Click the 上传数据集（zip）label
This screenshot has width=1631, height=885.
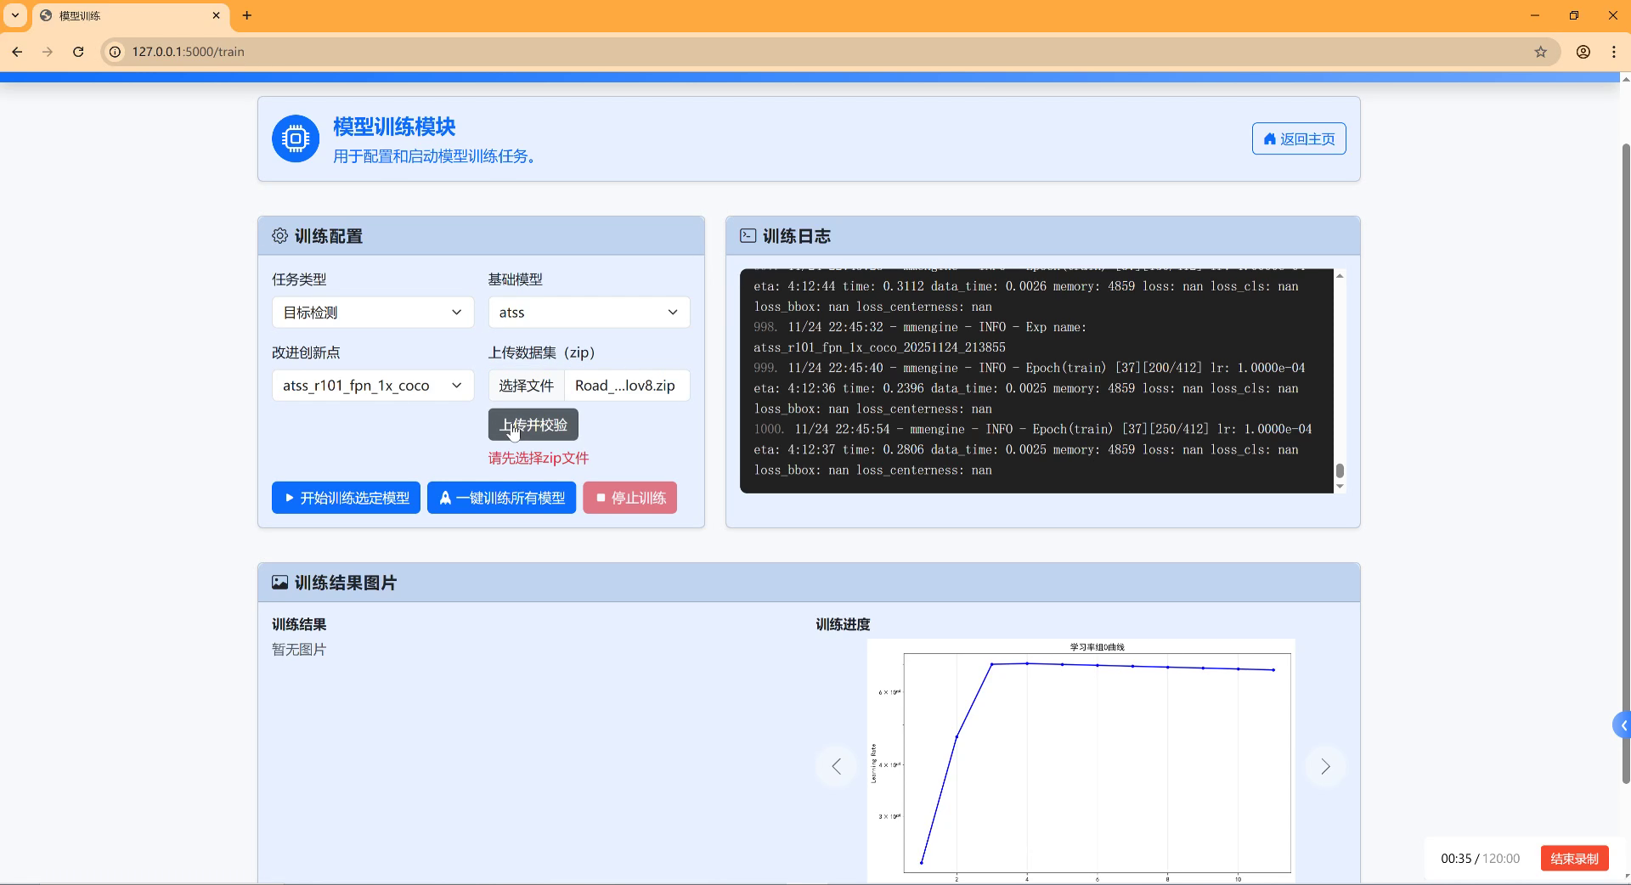pyautogui.click(x=542, y=352)
